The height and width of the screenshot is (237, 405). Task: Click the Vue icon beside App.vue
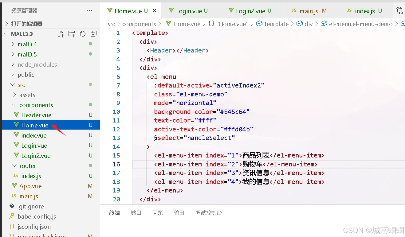click(x=14, y=186)
